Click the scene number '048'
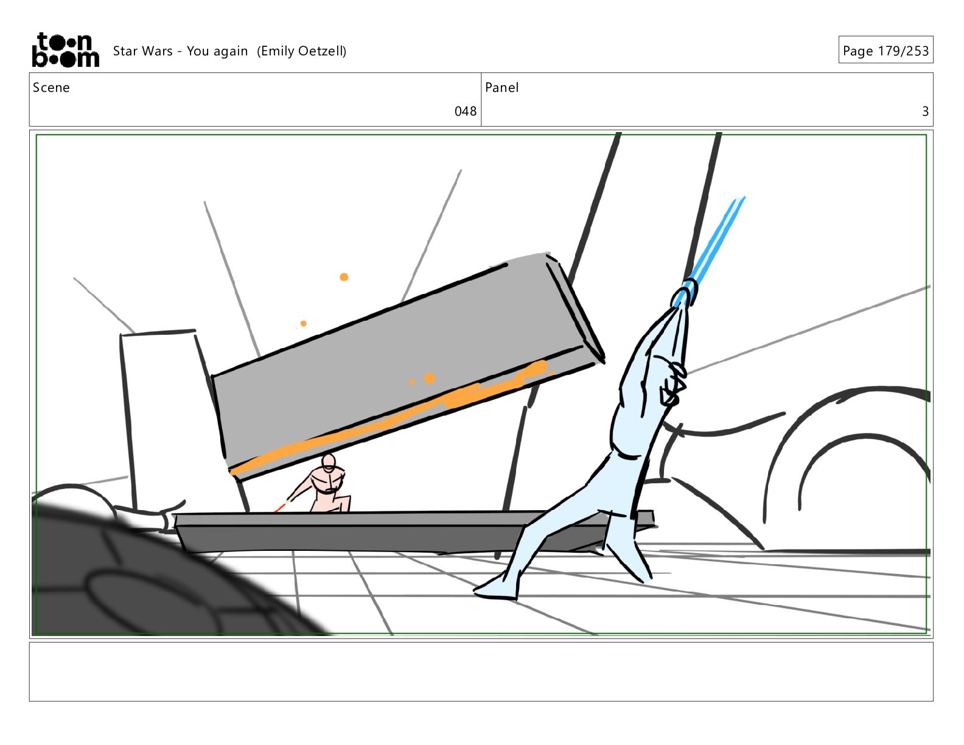The height and width of the screenshot is (745, 964). [x=466, y=111]
